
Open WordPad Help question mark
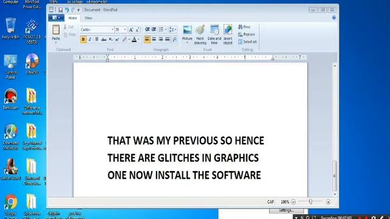point(334,18)
